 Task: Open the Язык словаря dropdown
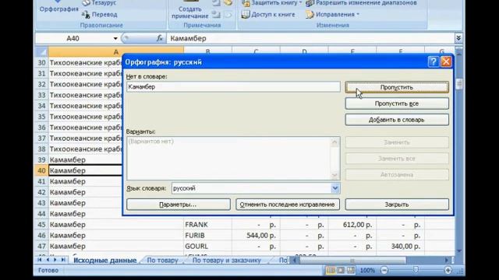click(x=334, y=188)
